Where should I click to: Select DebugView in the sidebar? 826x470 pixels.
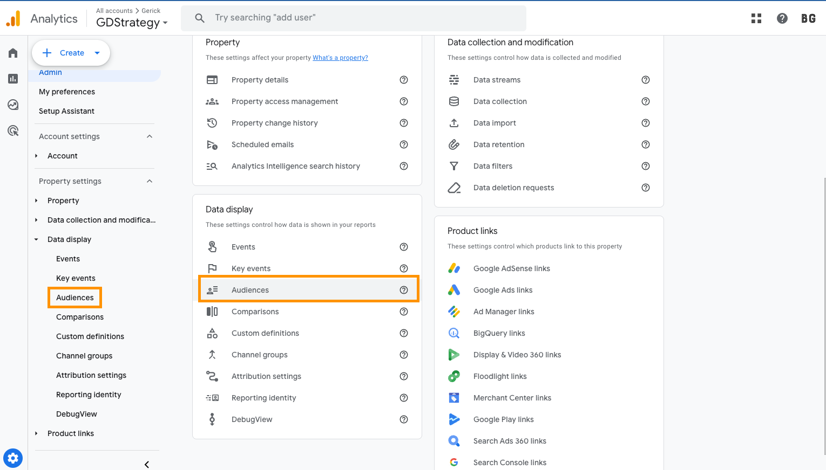pyautogui.click(x=77, y=414)
